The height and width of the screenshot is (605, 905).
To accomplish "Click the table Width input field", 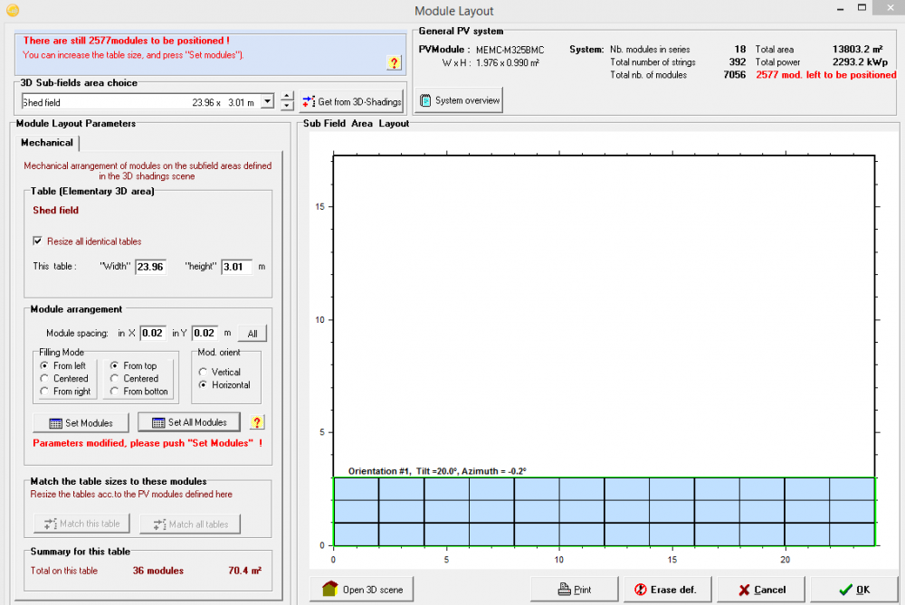I will click(x=150, y=267).
